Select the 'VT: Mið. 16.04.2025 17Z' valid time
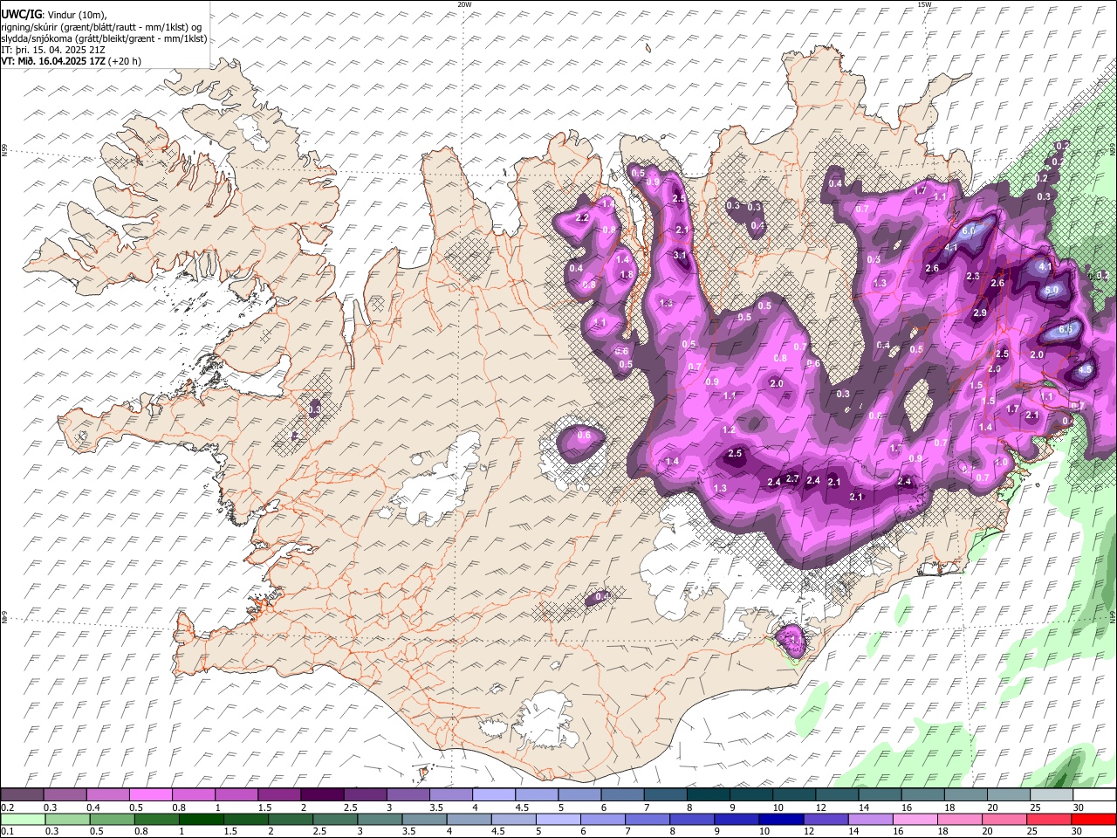The image size is (1117, 838). 54,61
